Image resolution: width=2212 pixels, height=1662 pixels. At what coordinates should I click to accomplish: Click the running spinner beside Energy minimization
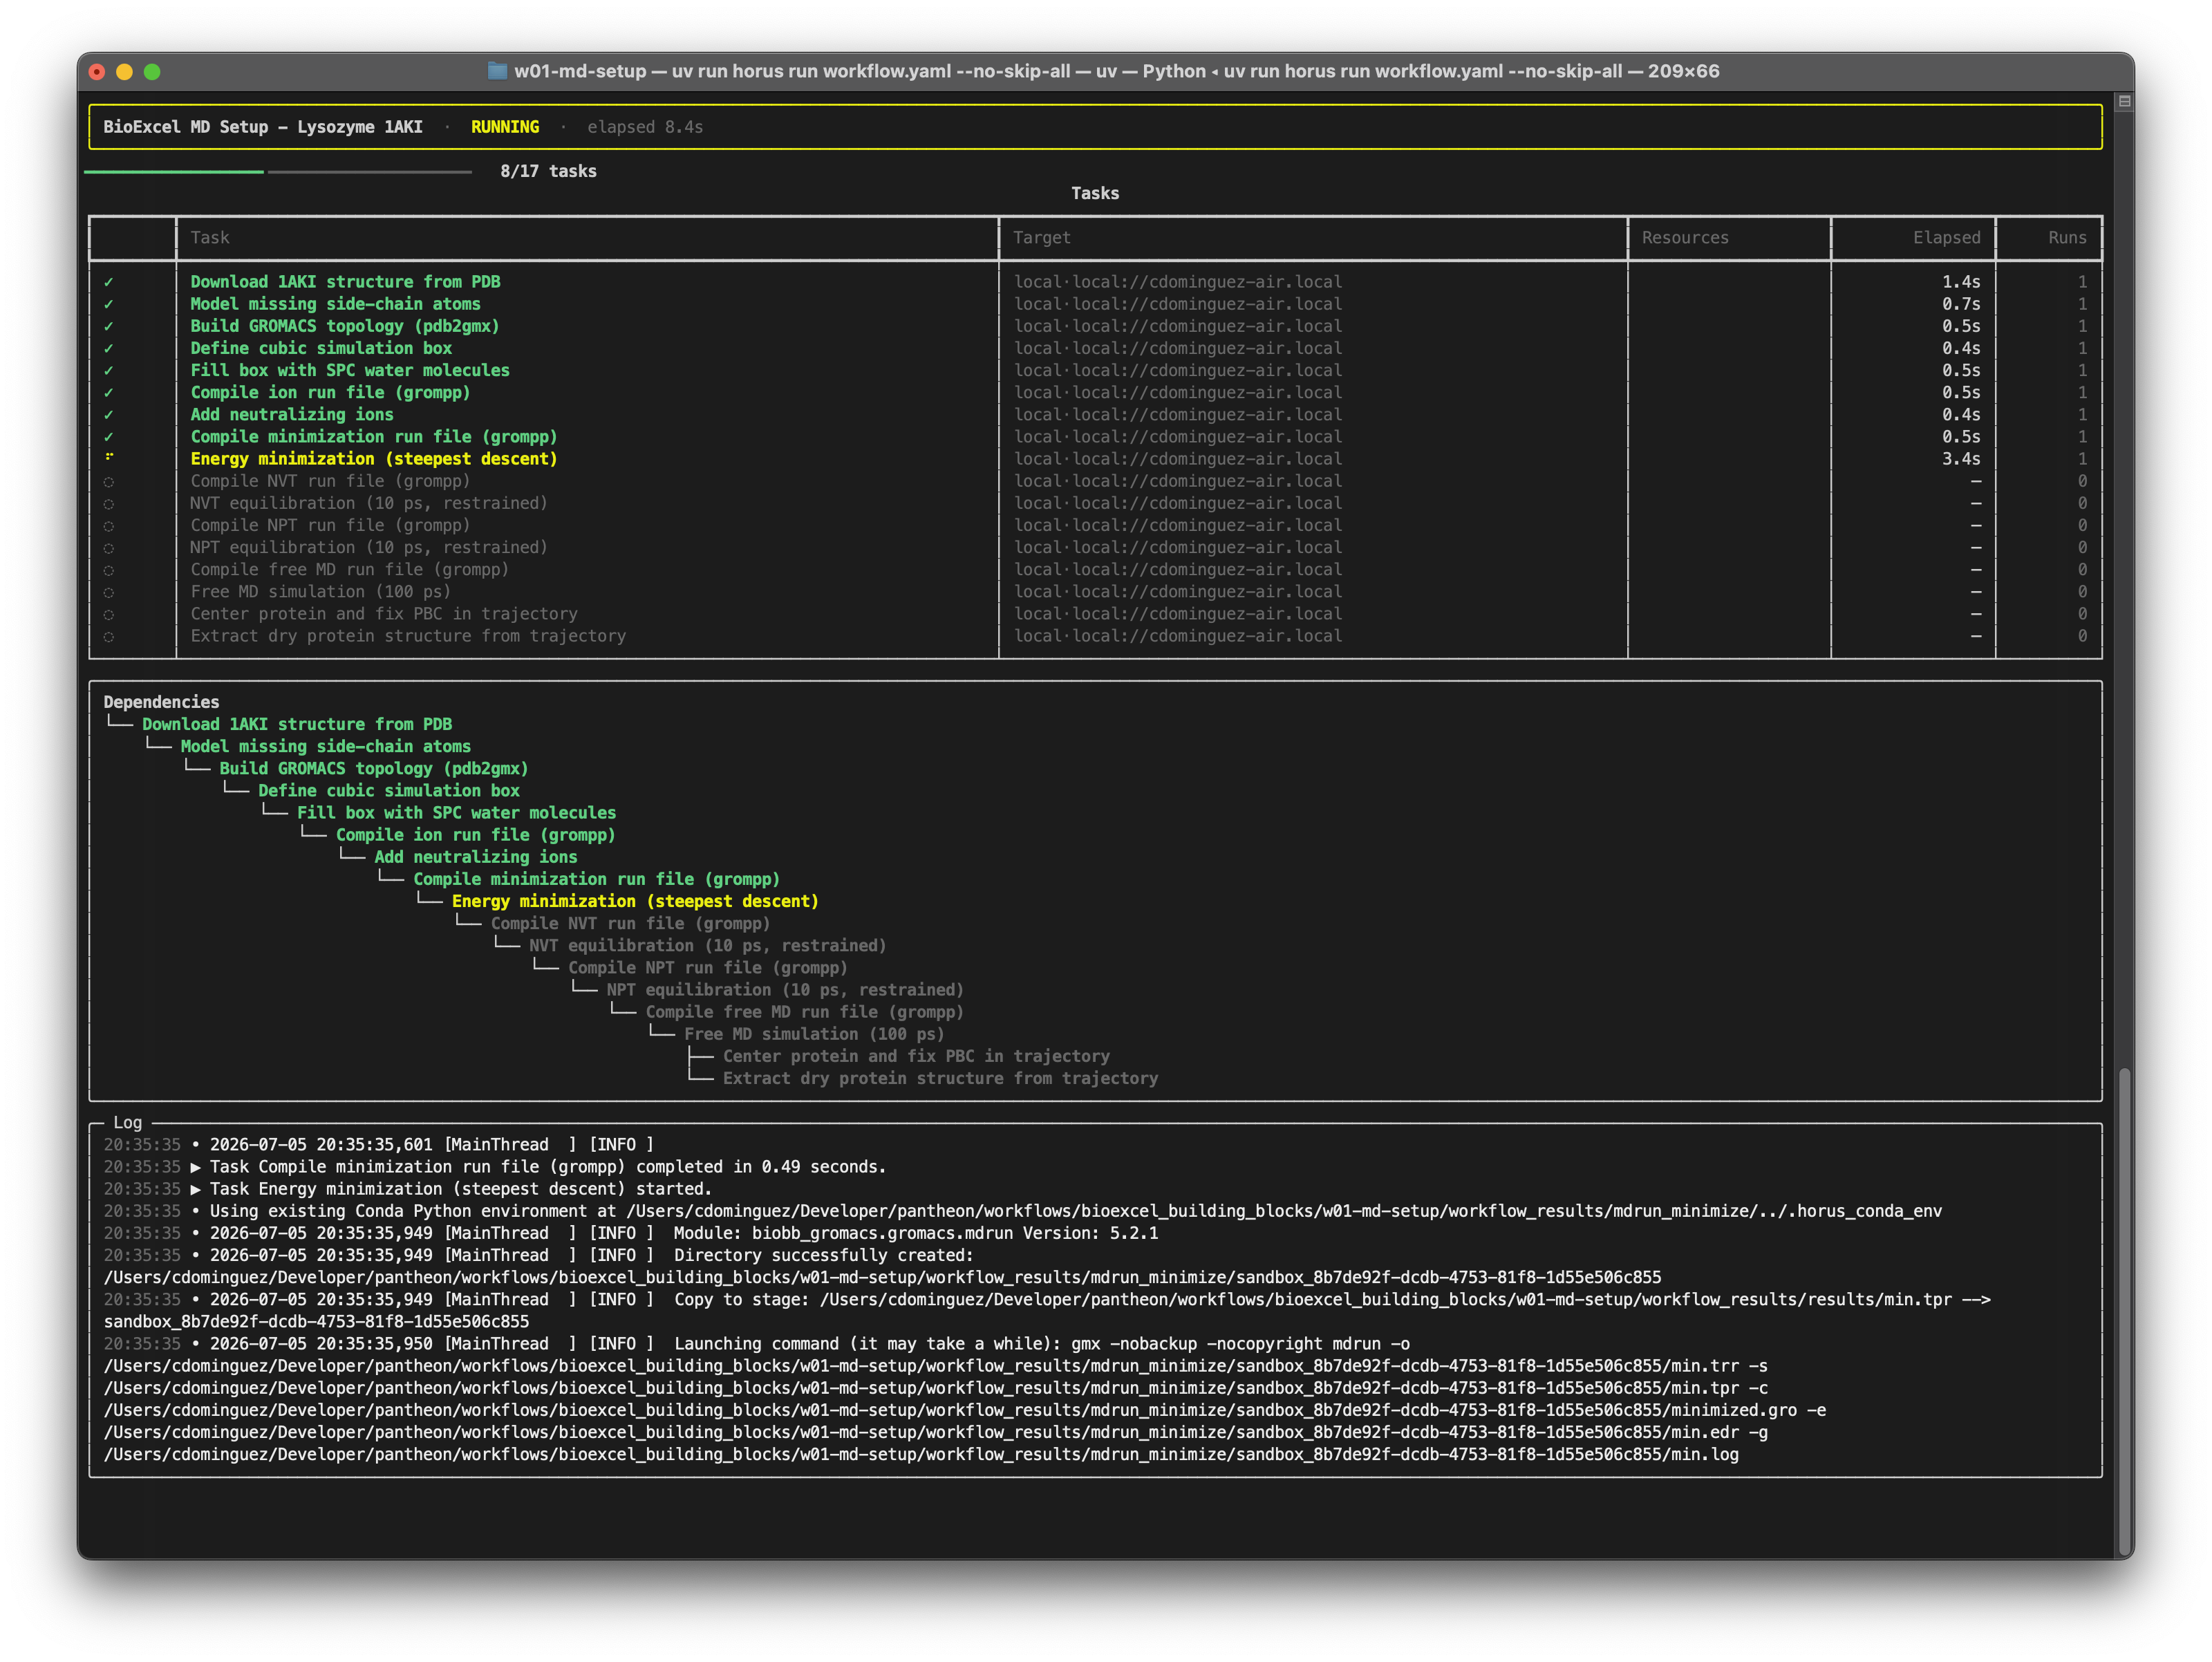pos(109,458)
